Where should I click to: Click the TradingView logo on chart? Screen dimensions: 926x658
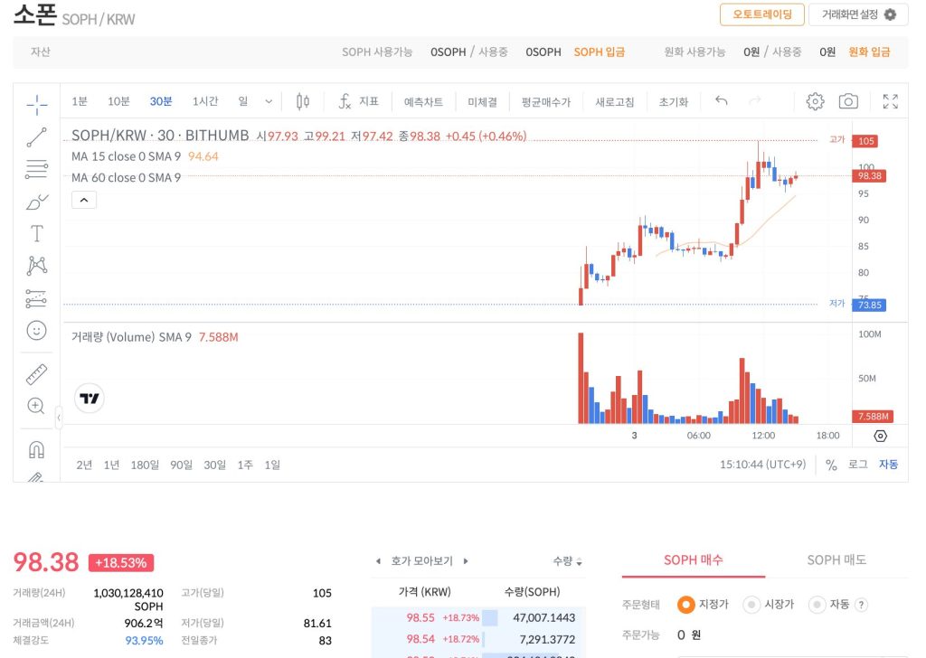(x=90, y=399)
